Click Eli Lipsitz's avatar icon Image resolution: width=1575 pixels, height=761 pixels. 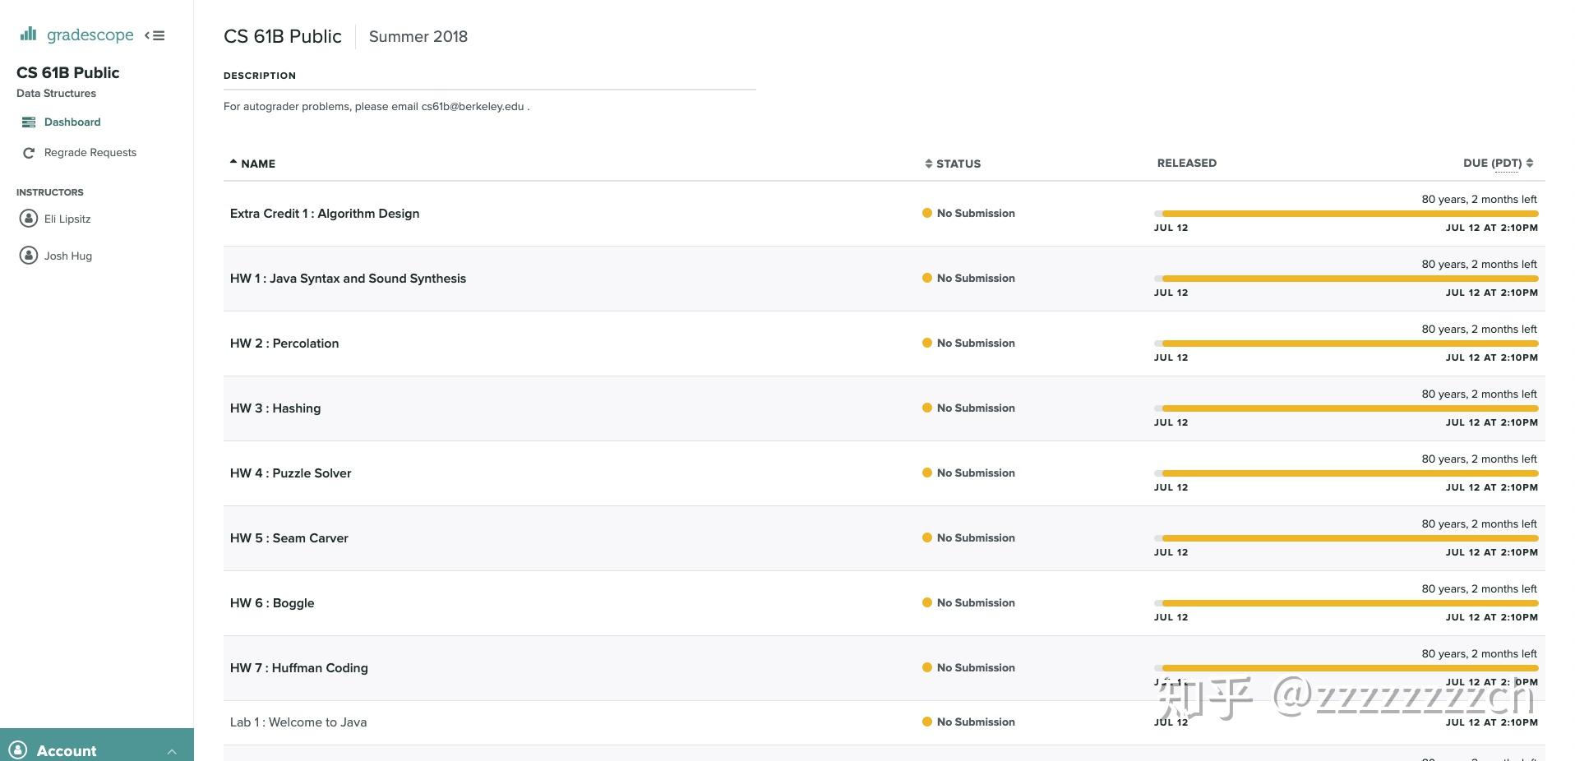pos(29,219)
